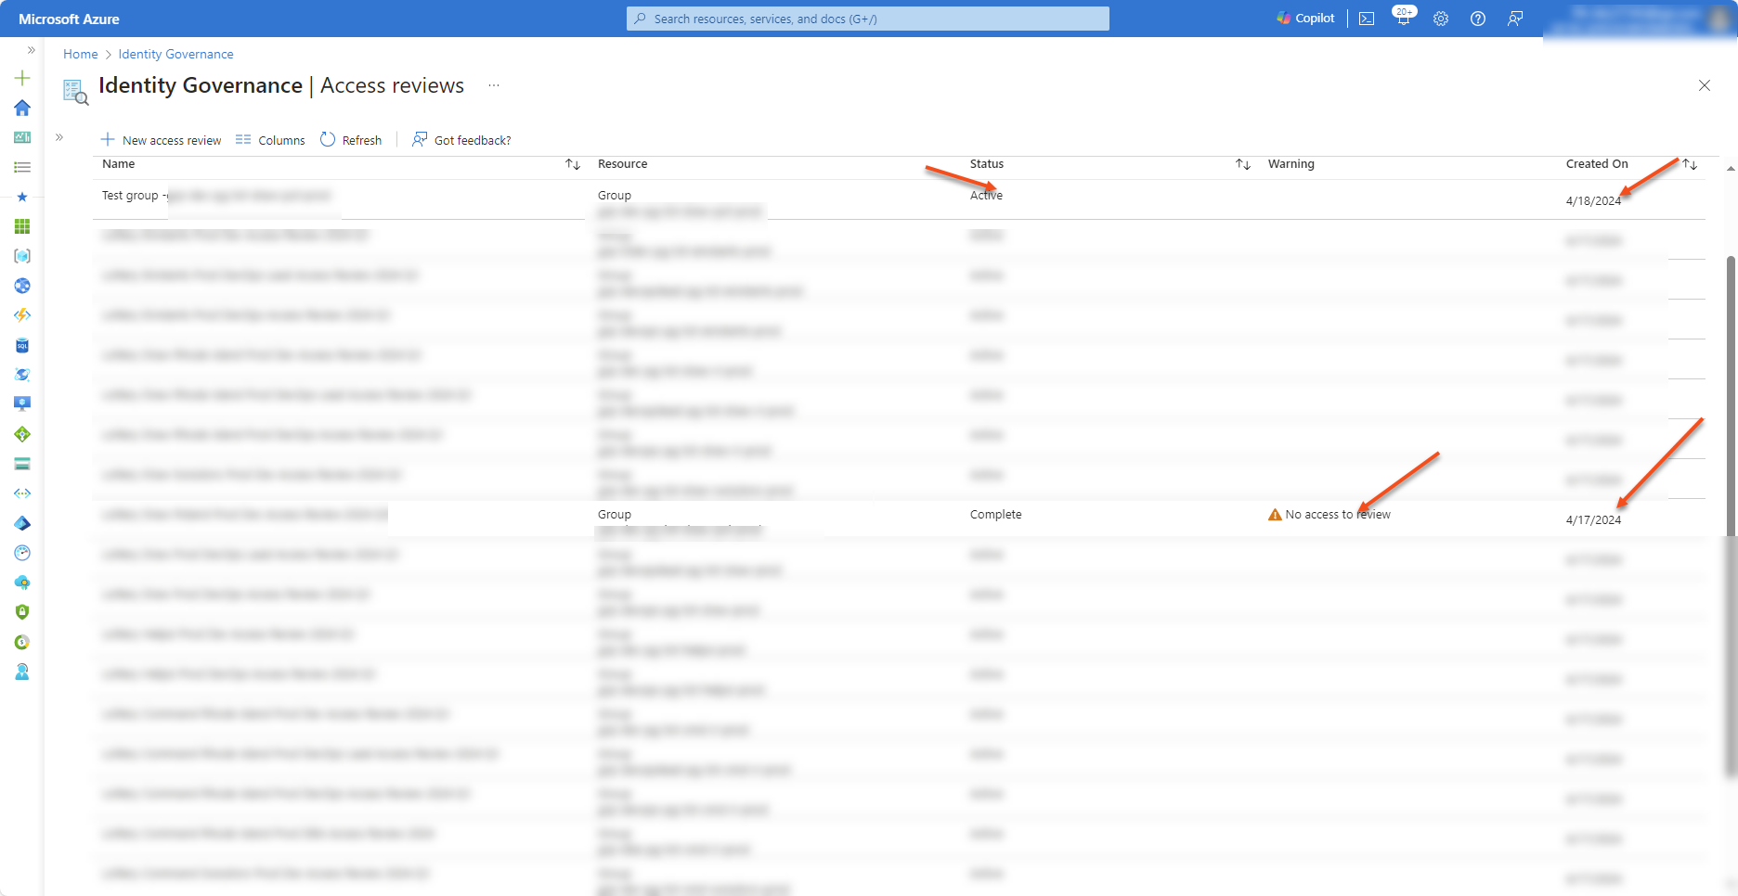The height and width of the screenshot is (896, 1738).
Task: Open Resource groups cube icon
Action: (22, 256)
